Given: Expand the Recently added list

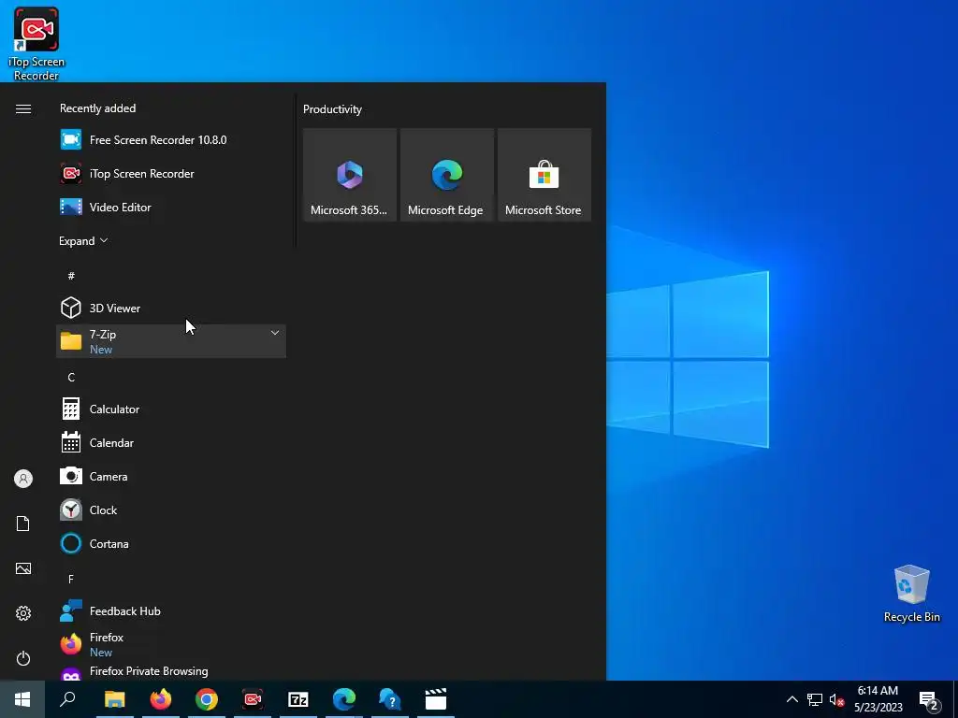Looking at the screenshot, I should [83, 240].
